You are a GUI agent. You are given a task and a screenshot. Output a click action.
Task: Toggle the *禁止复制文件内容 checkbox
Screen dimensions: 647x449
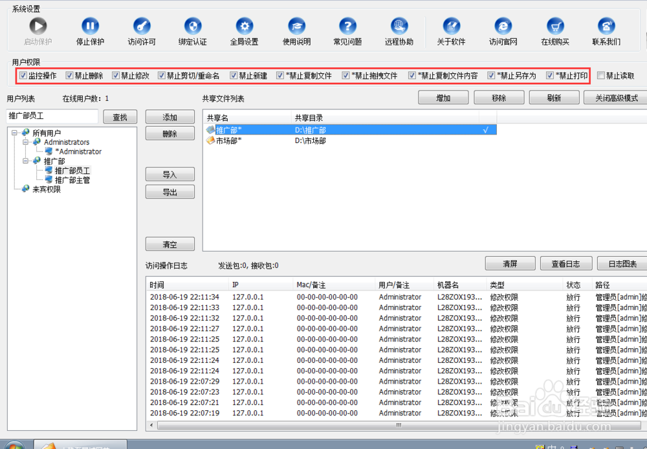[x=411, y=76]
